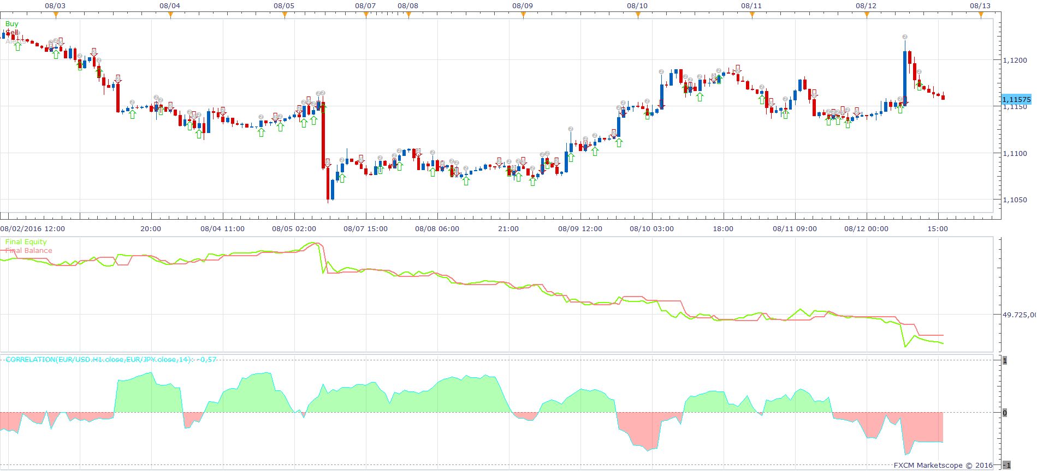The image size is (1037, 471).
Task: Click the 08/13 day marker triangle
Action: 981,15
